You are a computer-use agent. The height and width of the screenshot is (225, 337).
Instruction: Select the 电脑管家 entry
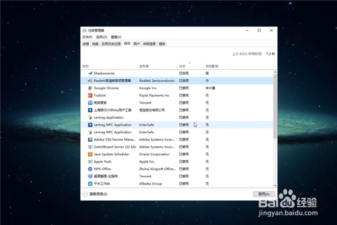click(101, 103)
